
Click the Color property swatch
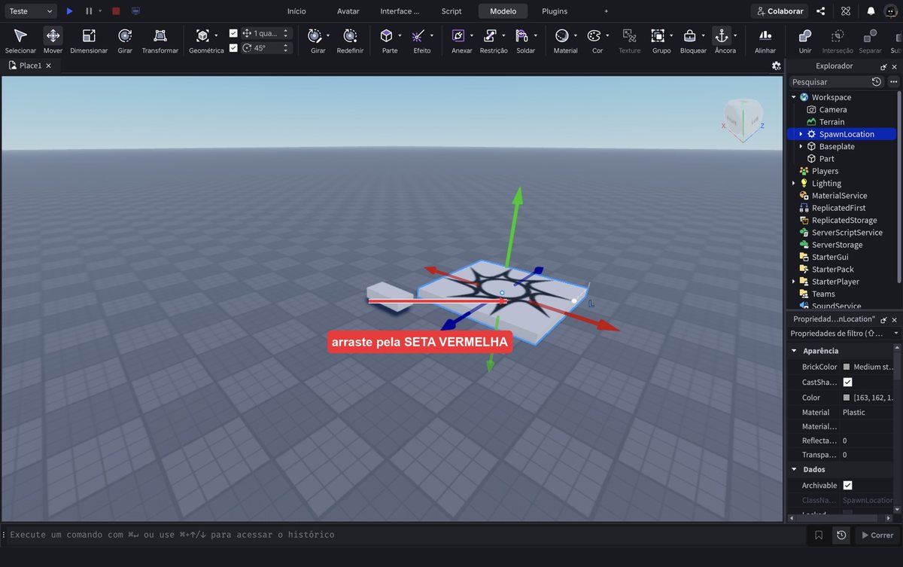(847, 398)
